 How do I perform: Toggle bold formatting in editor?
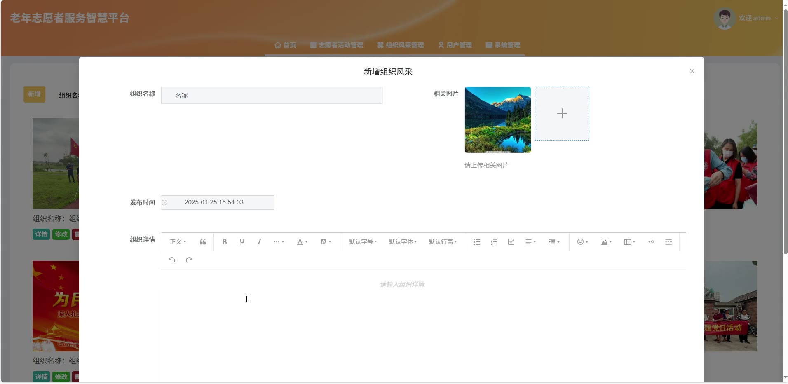[x=225, y=242]
